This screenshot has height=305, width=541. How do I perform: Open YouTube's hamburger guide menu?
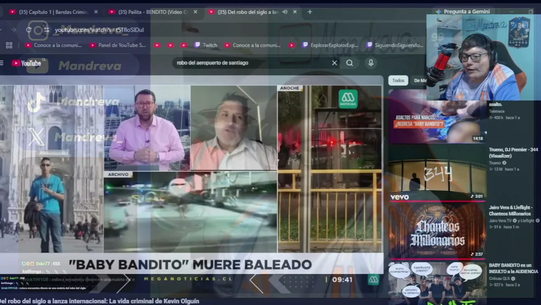(2, 63)
